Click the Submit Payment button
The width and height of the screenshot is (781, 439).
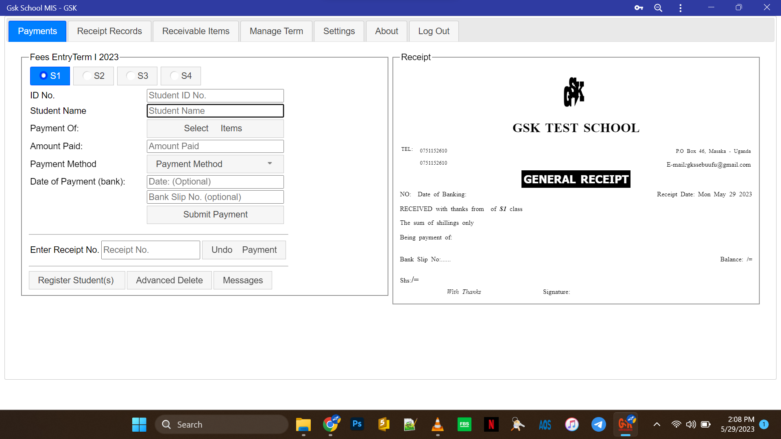215,215
